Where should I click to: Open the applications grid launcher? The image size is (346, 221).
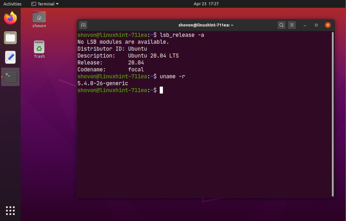tap(10, 210)
